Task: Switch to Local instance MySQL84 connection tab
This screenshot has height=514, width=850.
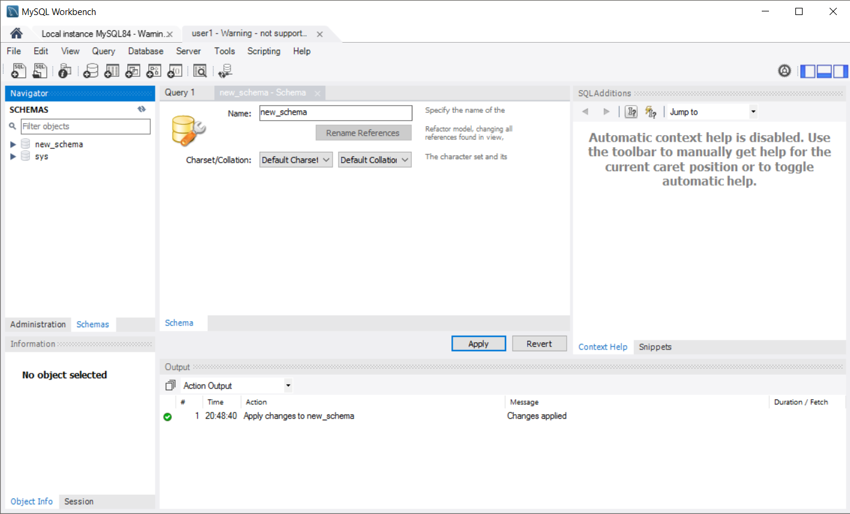Action: tap(103, 34)
